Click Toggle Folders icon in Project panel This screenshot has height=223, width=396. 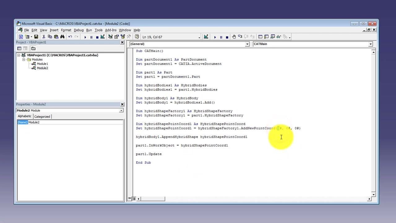(x=33, y=48)
